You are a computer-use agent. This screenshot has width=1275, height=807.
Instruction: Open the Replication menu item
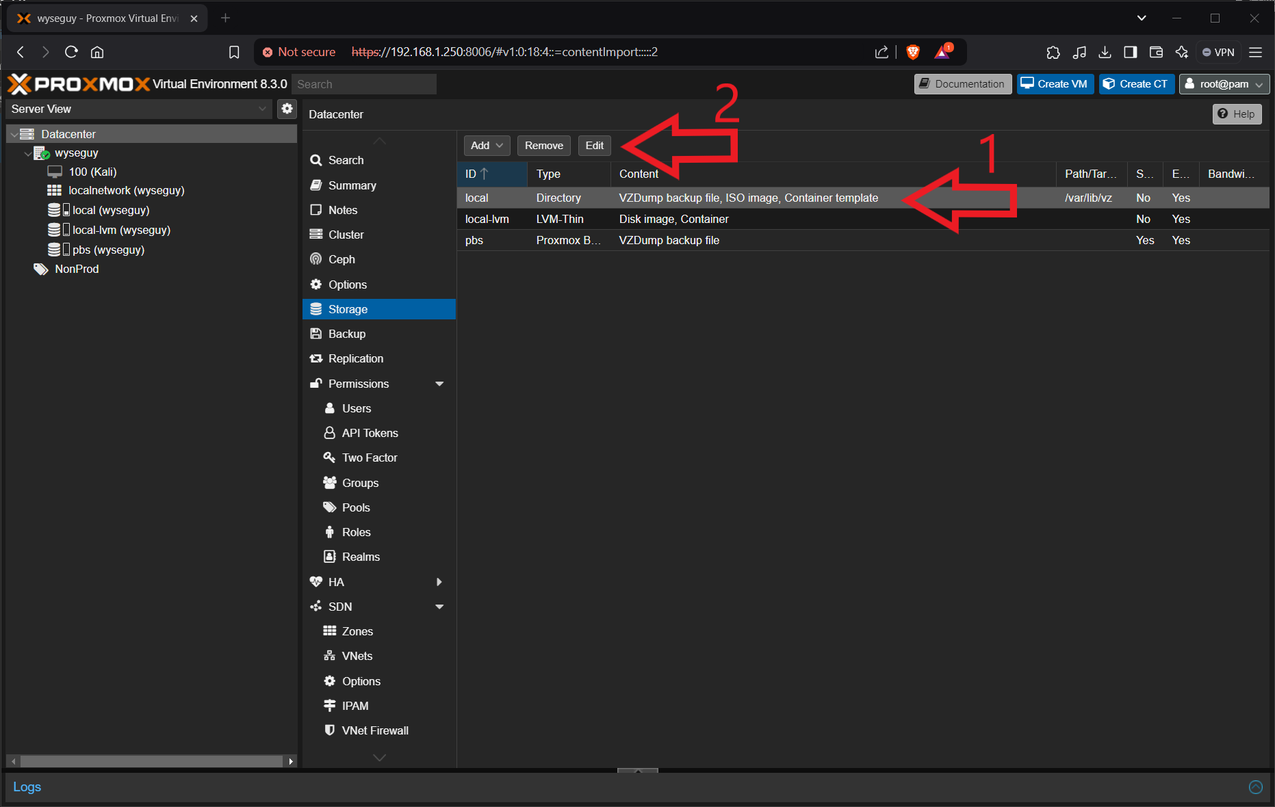coord(379,358)
